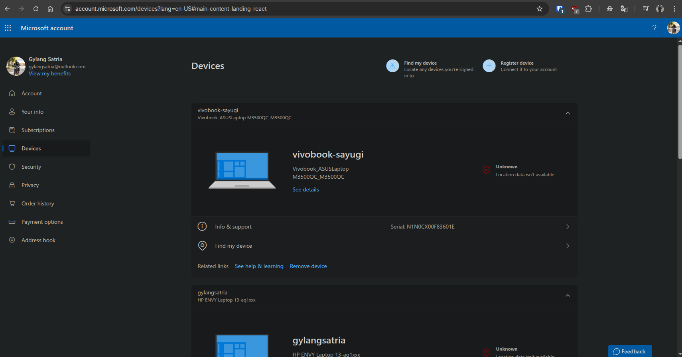Open the help question mark icon
This screenshot has width=682, height=357.
pos(654,28)
